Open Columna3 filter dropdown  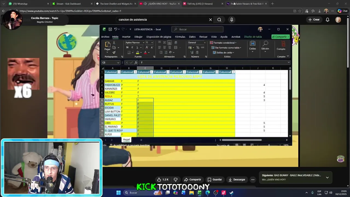click(x=151, y=72)
